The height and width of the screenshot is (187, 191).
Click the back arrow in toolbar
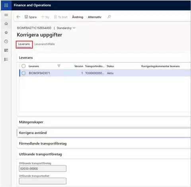tap(18, 17)
